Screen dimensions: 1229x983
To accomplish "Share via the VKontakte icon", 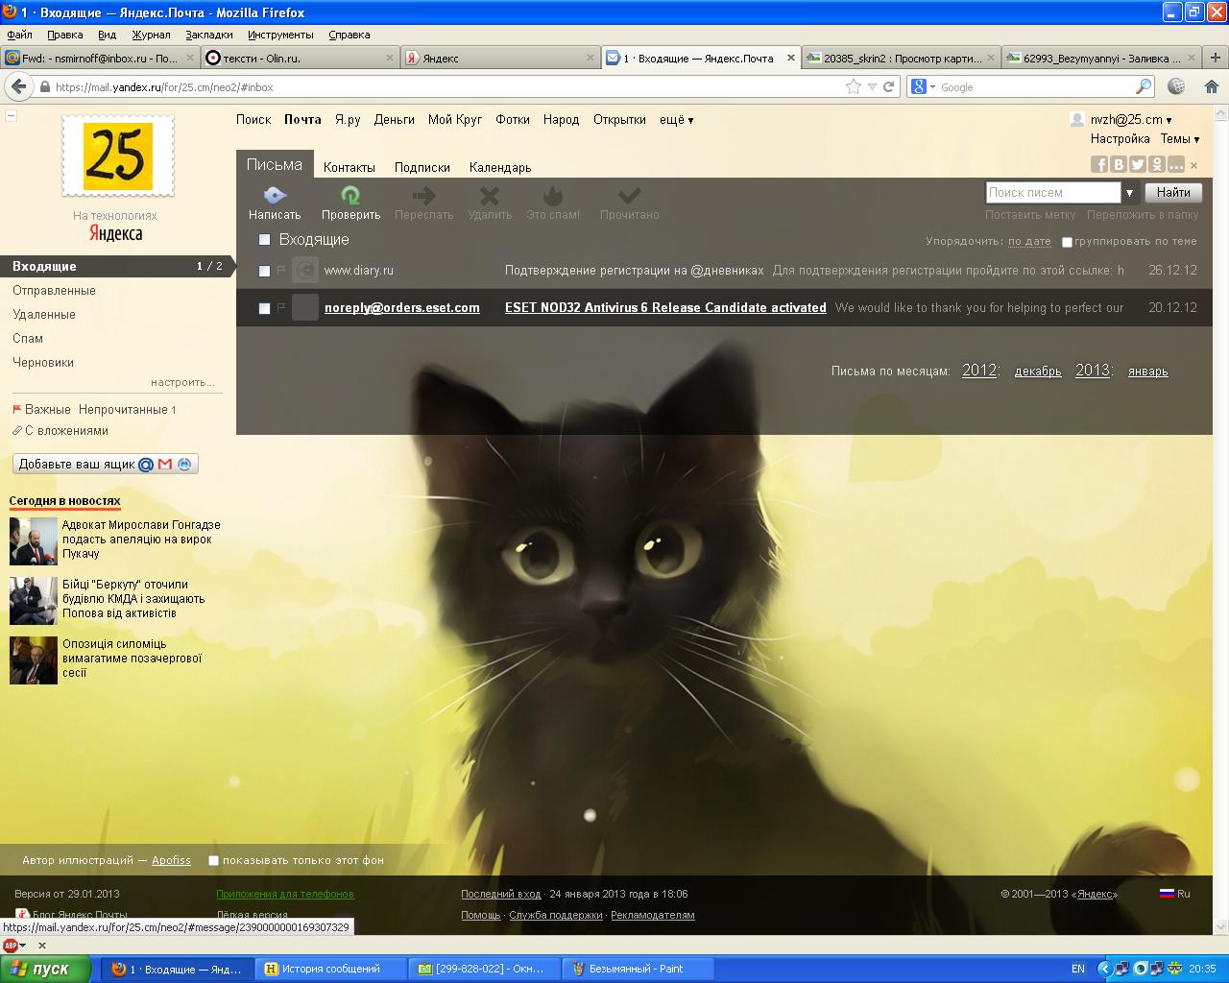I will [1119, 164].
